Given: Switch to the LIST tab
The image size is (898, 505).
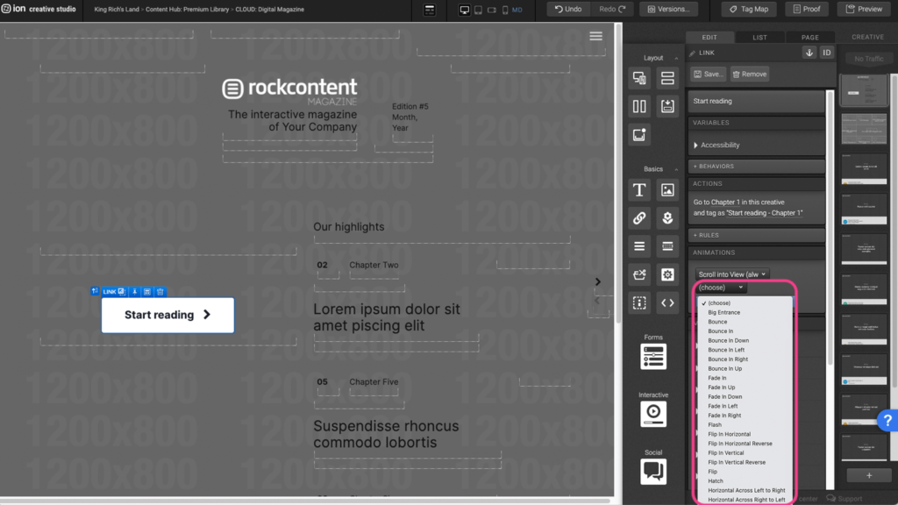Looking at the screenshot, I should point(760,37).
